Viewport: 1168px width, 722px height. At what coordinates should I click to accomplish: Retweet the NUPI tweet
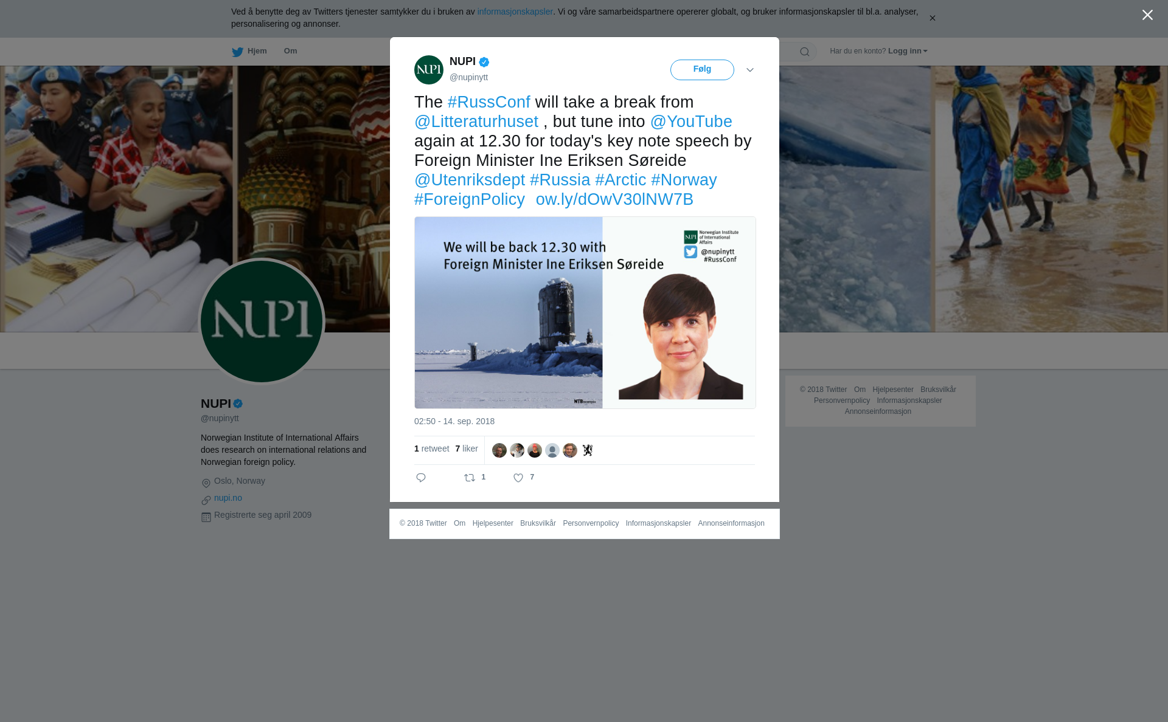pos(470,478)
